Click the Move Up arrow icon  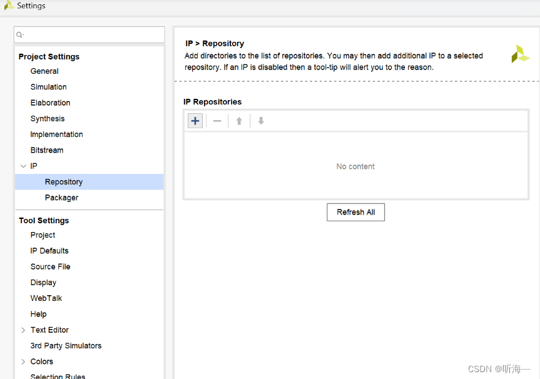(239, 121)
